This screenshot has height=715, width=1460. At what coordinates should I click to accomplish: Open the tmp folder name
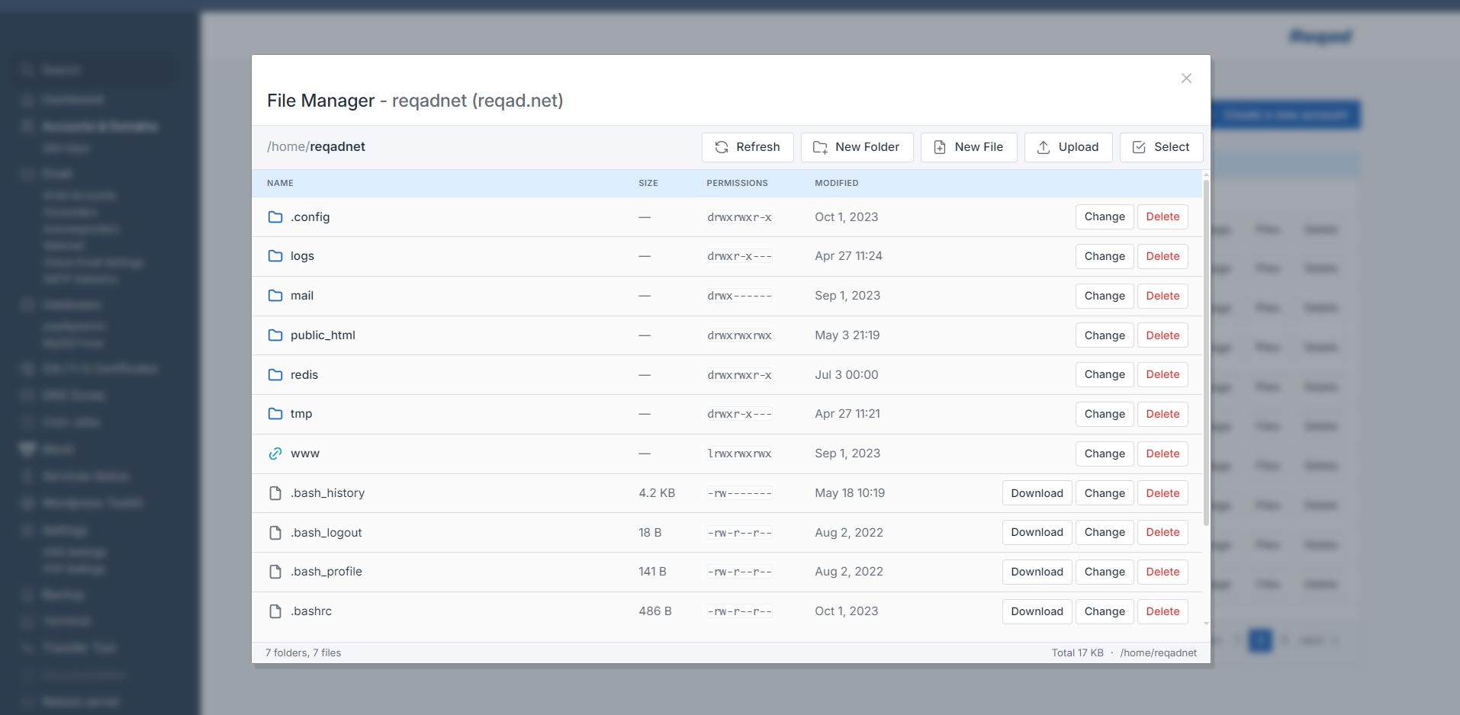301,414
